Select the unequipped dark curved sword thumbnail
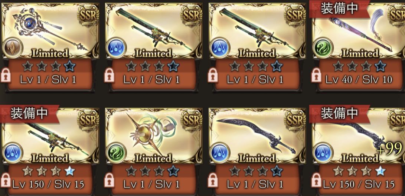Screen dimensions: 405x196 (x=257, y=135)
